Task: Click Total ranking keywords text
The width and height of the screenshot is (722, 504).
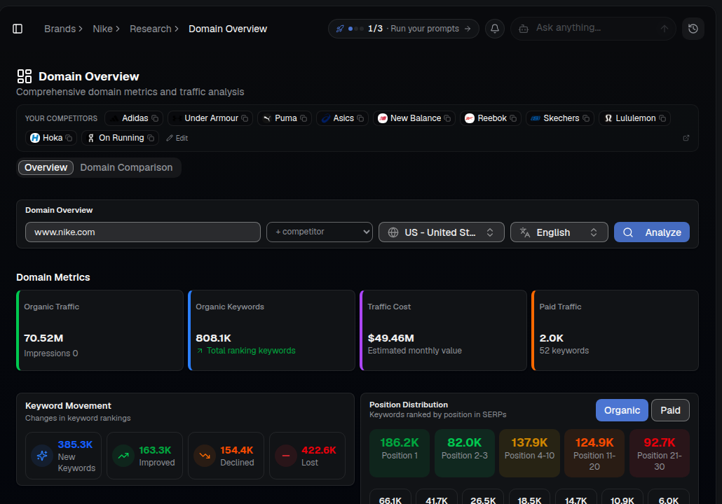Action: click(x=251, y=351)
